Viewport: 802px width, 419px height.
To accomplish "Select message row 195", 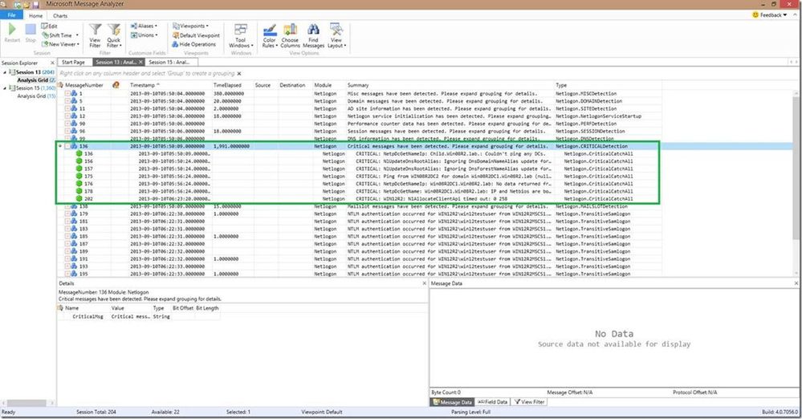I will tap(358, 275).
